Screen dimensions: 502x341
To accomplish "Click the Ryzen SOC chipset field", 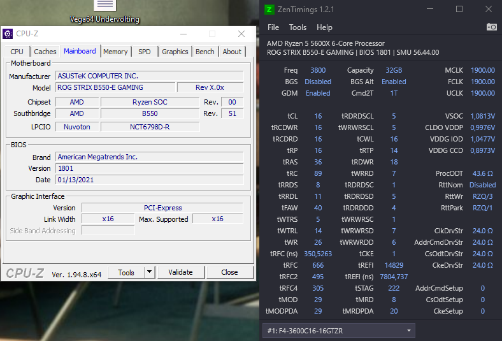I will click(150, 102).
